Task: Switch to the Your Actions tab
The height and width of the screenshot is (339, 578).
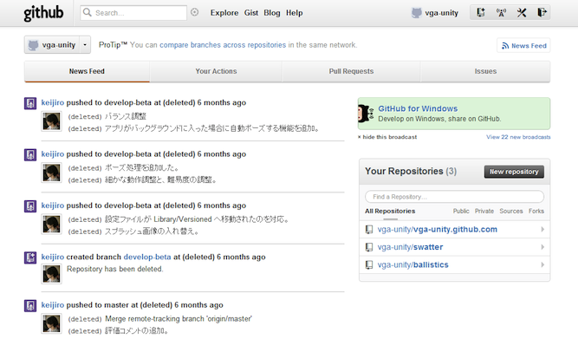Action: point(216,72)
